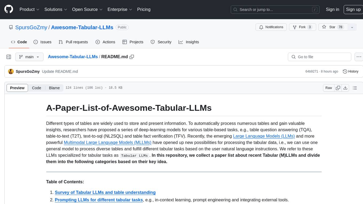Open the Update README.md commit message

(60, 72)
